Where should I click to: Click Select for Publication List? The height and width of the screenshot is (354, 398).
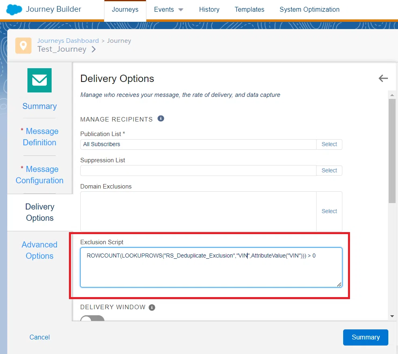tap(329, 145)
